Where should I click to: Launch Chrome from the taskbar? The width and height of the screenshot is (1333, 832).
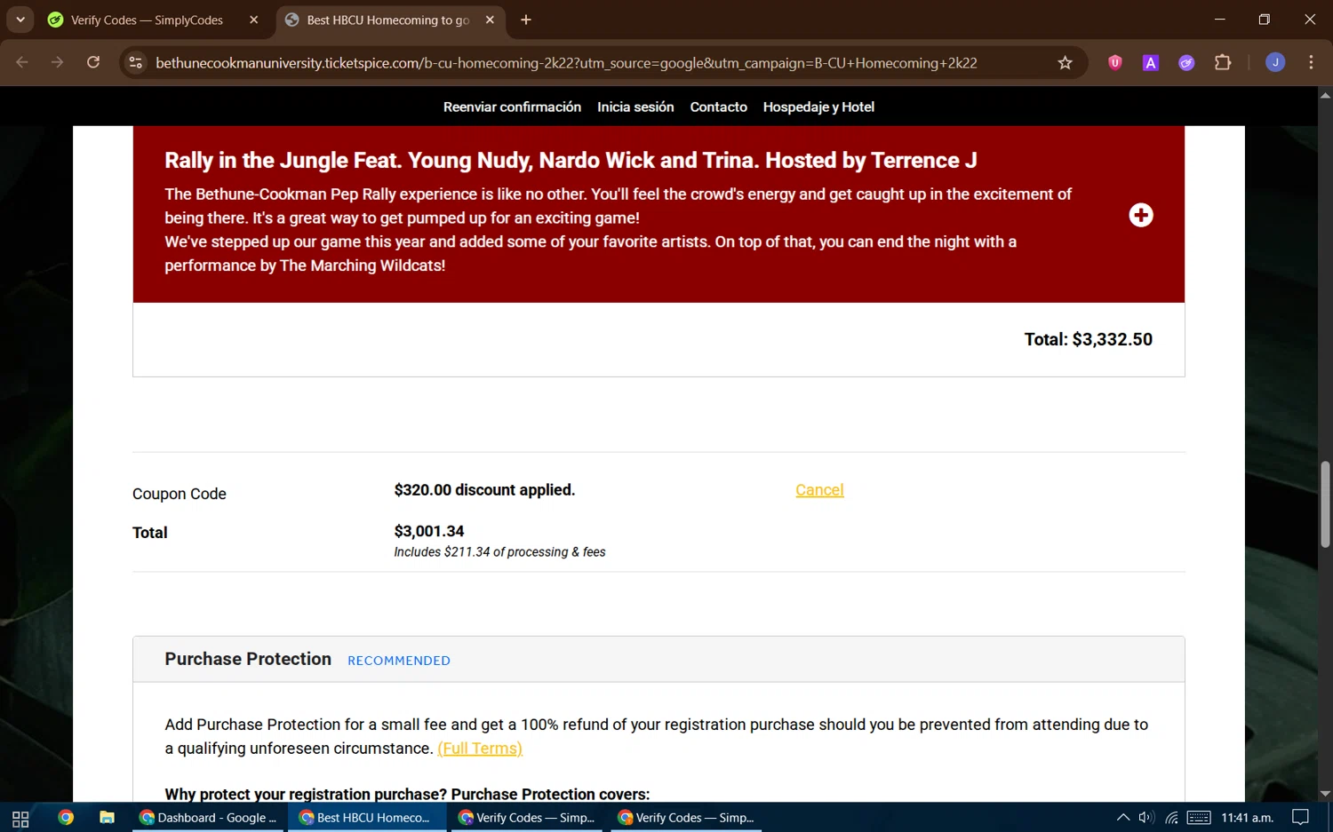66,818
